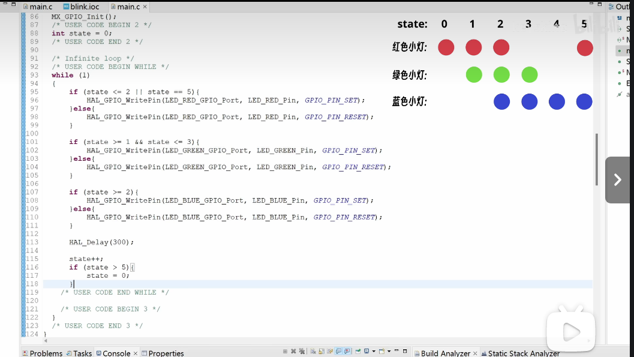Click 'if (state > 5){' line
634x357 pixels.
coord(101,267)
